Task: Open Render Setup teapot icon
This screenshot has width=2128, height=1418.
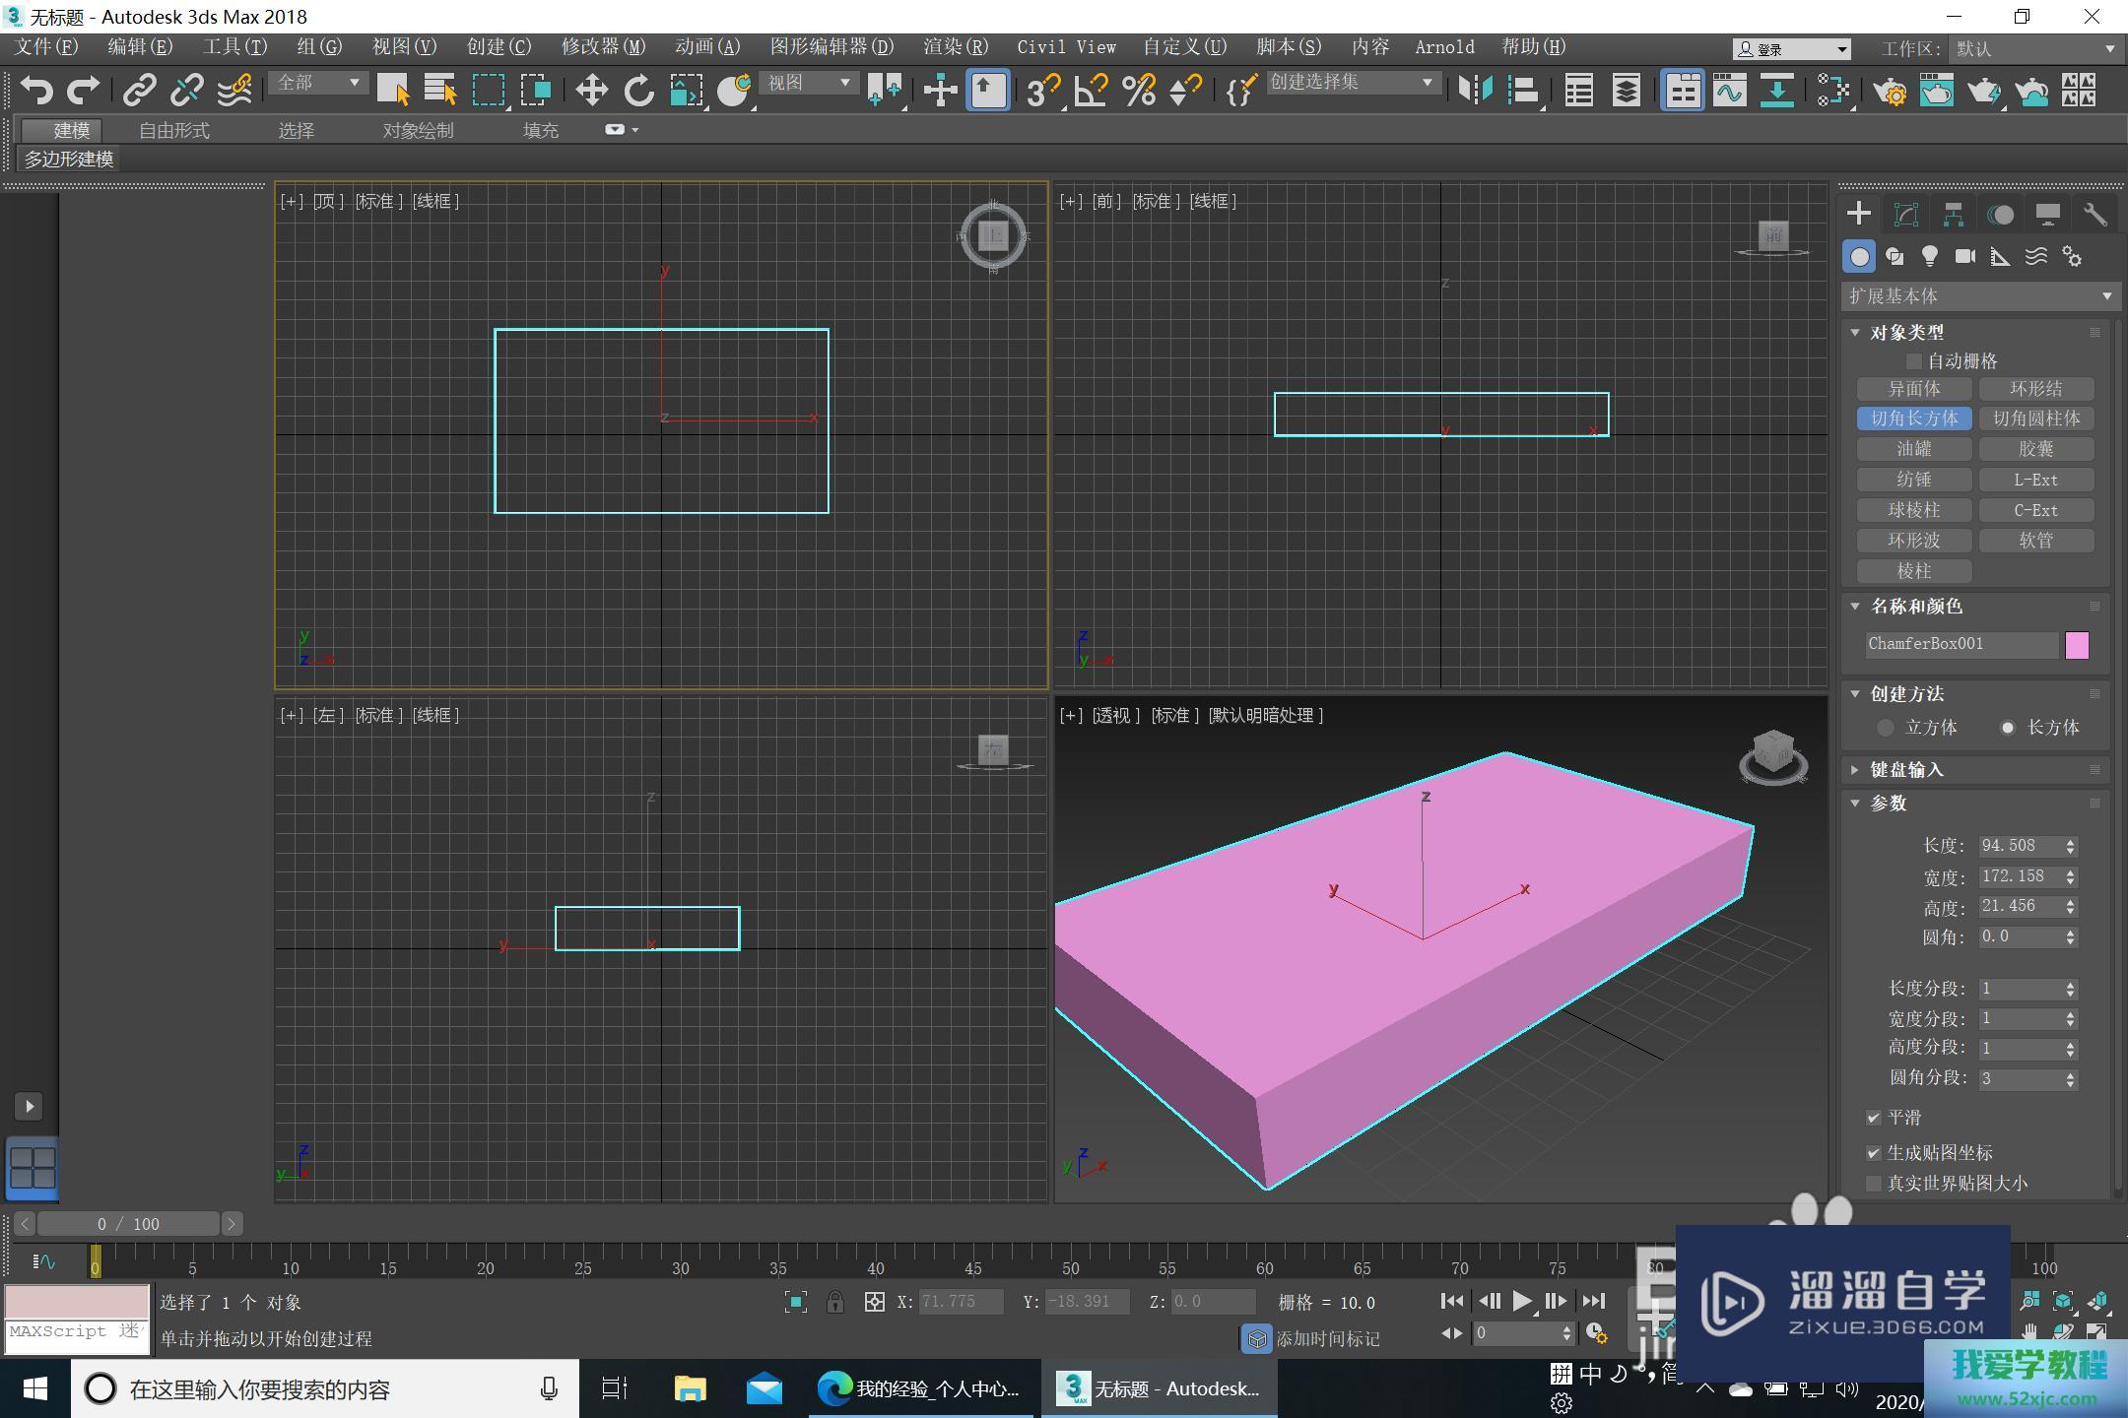Action: [x=1890, y=91]
